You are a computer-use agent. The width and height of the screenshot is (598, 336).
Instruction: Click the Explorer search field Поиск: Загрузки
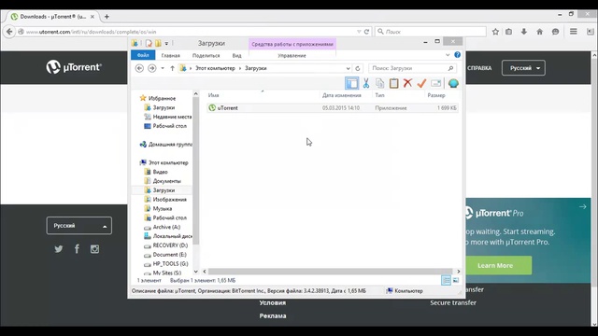click(x=412, y=68)
